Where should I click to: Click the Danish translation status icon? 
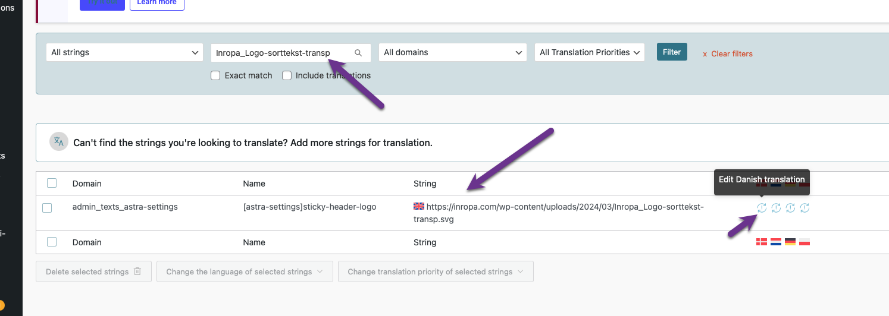click(762, 207)
